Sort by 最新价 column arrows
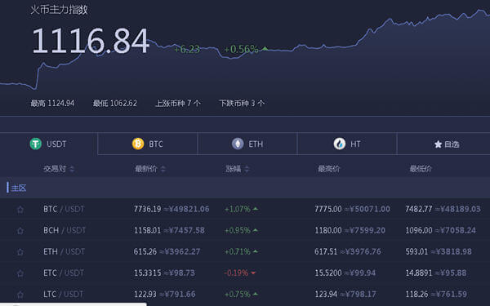Image resolution: width=490 pixels, height=306 pixels. point(163,169)
